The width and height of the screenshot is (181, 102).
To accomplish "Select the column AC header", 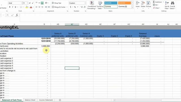I will click(x=72, y=24).
